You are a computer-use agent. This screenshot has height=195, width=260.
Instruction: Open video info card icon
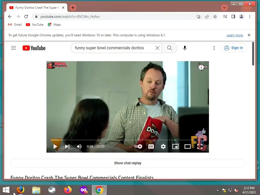pyautogui.click(x=201, y=67)
